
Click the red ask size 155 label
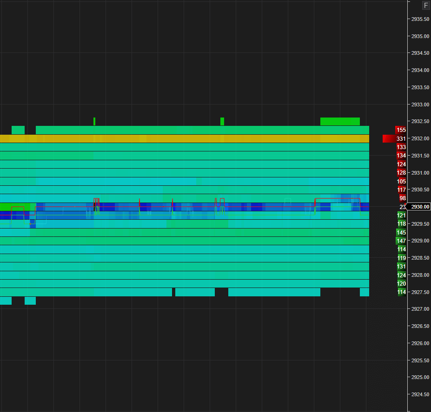point(401,130)
